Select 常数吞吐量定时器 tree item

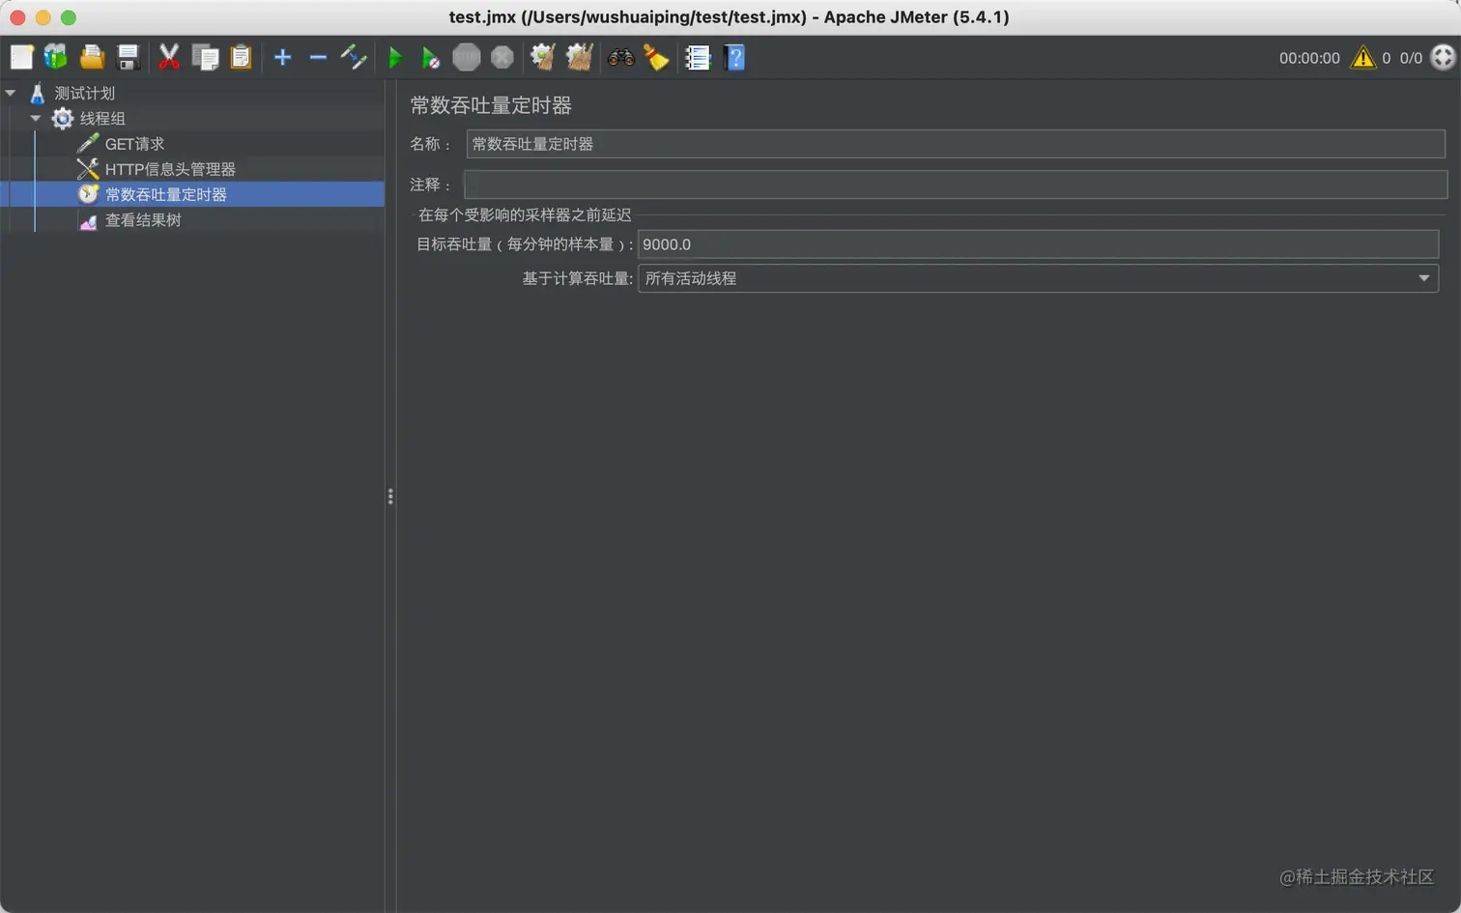tap(166, 194)
